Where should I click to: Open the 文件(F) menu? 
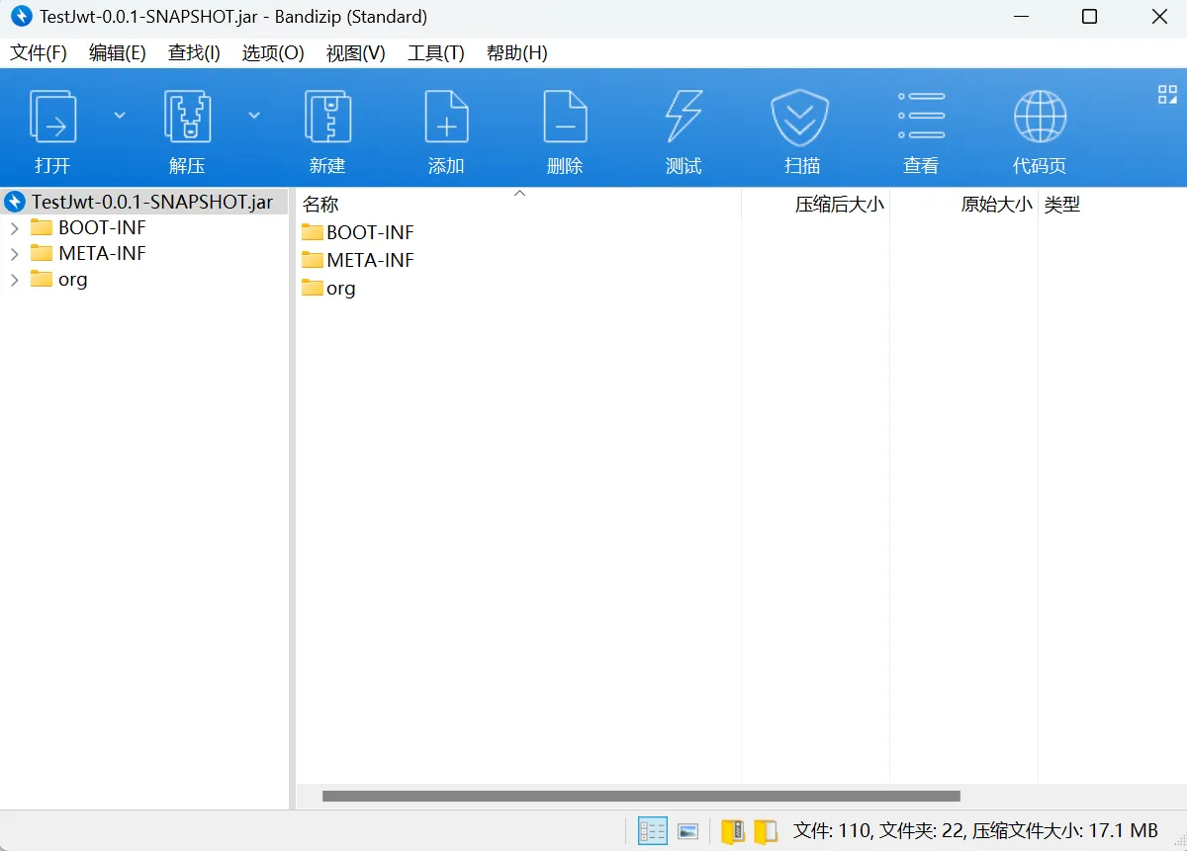coord(39,53)
